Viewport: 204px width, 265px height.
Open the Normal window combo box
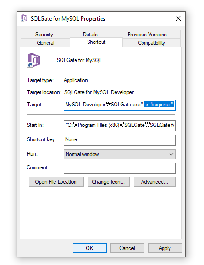click(x=120, y=154)
